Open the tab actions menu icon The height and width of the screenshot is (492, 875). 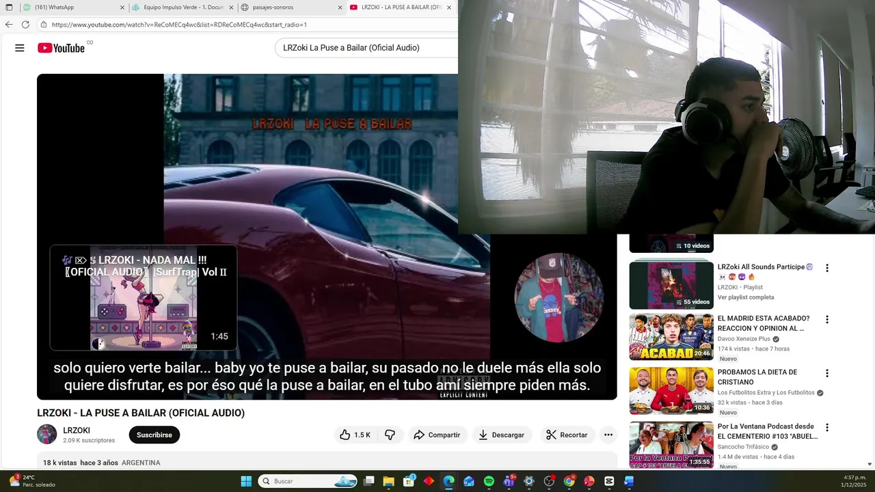(x=9, y=8)
